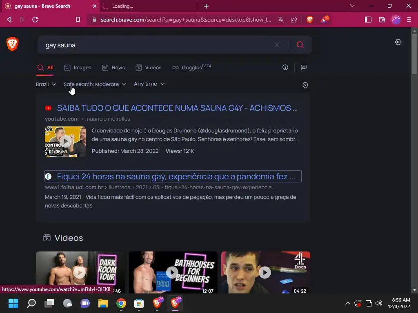Click 'Published: March 28, 2022' text
The height and width of the screenshot is (313, 418).
pyautogui.click(x=125, y=151)
